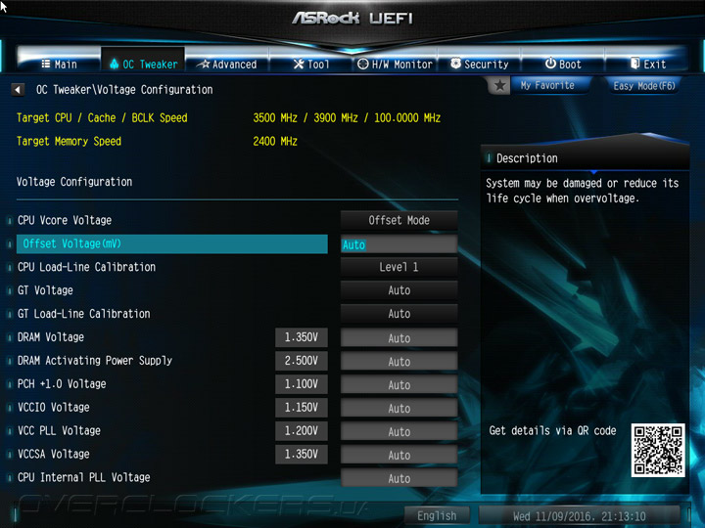The image size is (705, 528).
Task: Open the Advanced tab
Action: [228, 65]
